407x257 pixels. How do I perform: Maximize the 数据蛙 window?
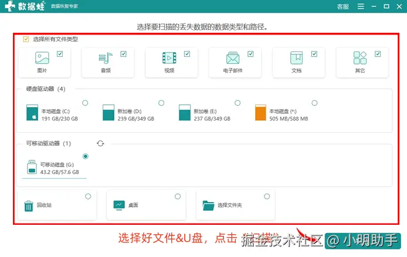click(x=386, y=6)
